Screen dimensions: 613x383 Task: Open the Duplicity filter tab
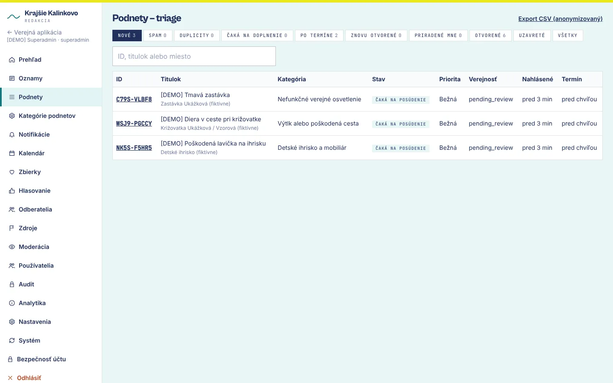[197, 35]
